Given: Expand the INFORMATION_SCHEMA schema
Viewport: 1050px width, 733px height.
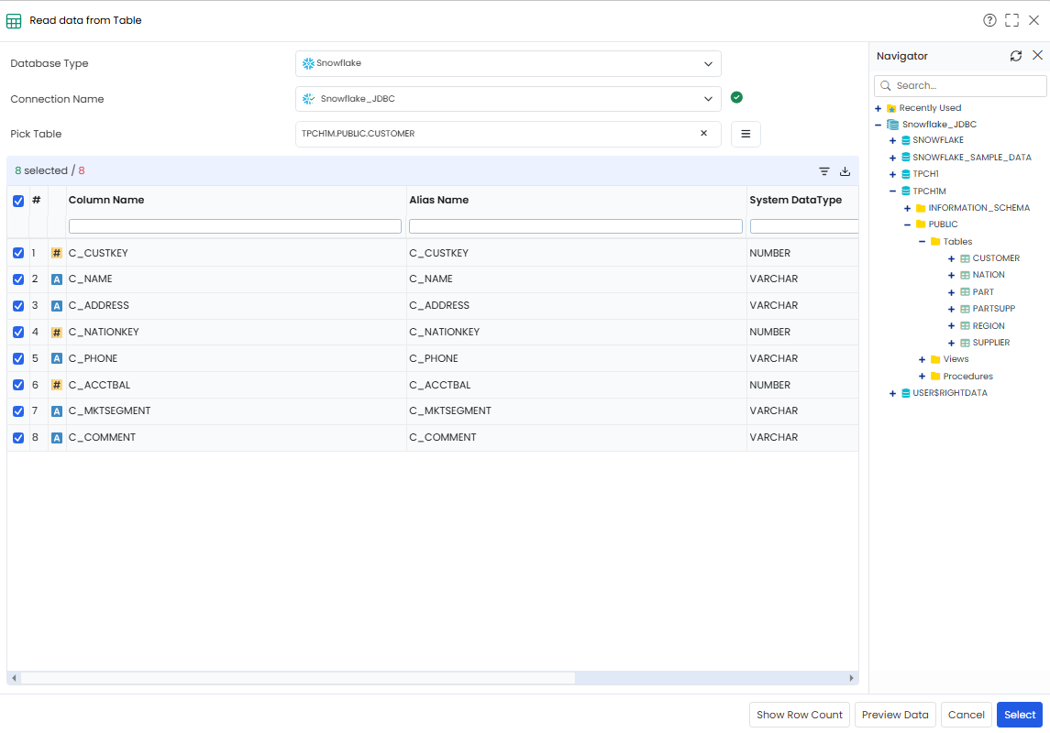Looking at the screenshot, I should coord(907,209).
